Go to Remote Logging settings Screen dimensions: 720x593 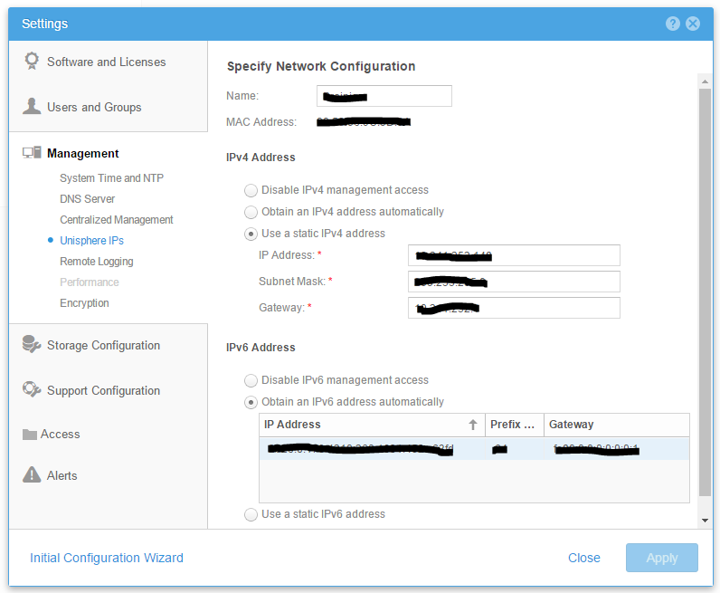[x=96, y=262]
